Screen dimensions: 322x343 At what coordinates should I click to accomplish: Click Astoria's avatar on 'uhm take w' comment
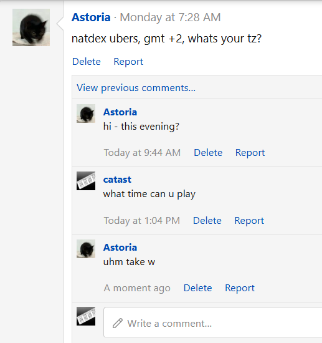pos(86,249)
